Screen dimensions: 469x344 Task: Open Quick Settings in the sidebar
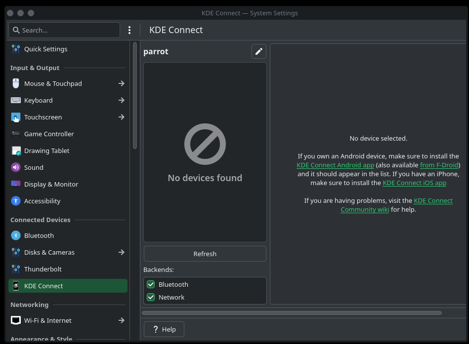coord(45,49)
